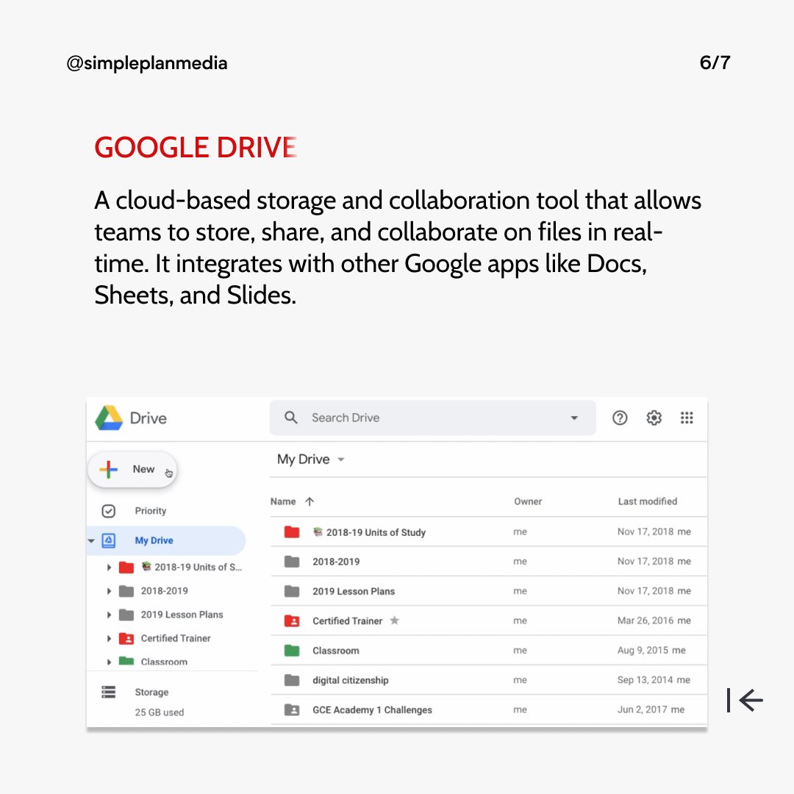
Task: Collapse the My Drive tree in sidebar
Action: click(x=91, y=541)
